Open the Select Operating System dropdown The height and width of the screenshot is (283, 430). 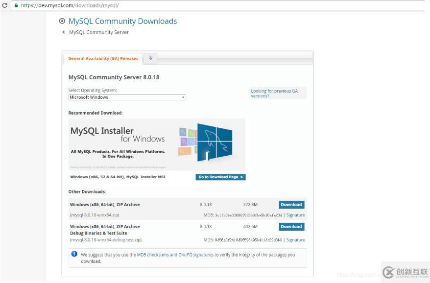(127, 97)
